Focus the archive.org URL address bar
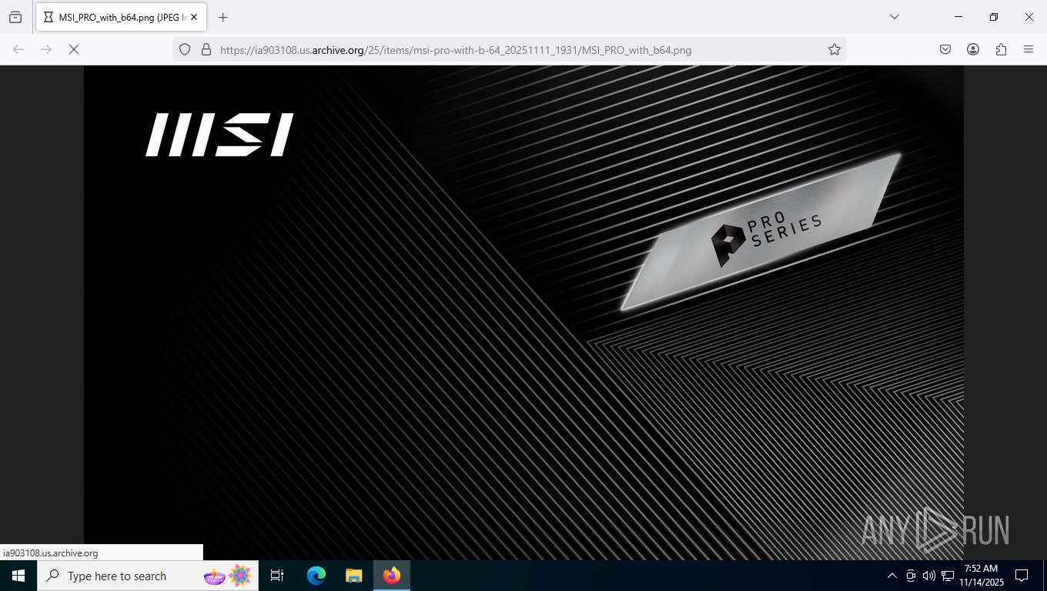This screenshot has width=1047, height=591. click(508, 49)
